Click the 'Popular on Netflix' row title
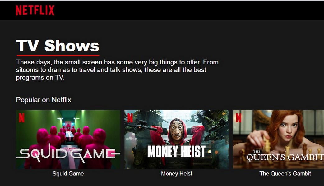The width and height of the screenshot is (324, 186). [44, 100]
